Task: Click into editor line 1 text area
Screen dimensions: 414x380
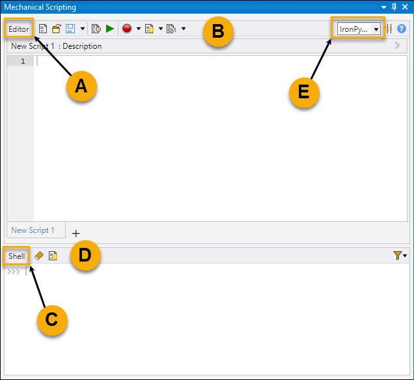Action: coord(221,61)
